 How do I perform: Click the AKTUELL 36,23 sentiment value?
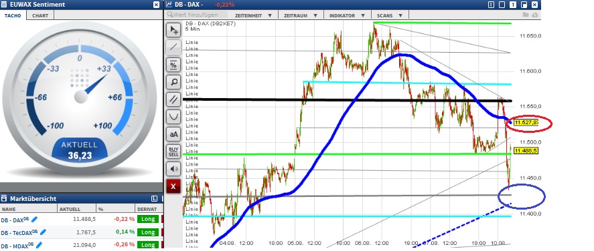pyautogui.click(x=80, y=155)
